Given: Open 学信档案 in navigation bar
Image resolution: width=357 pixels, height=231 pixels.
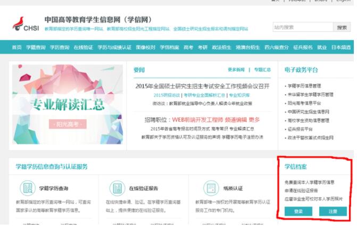Looking at the screenshot, I should 169,47.
